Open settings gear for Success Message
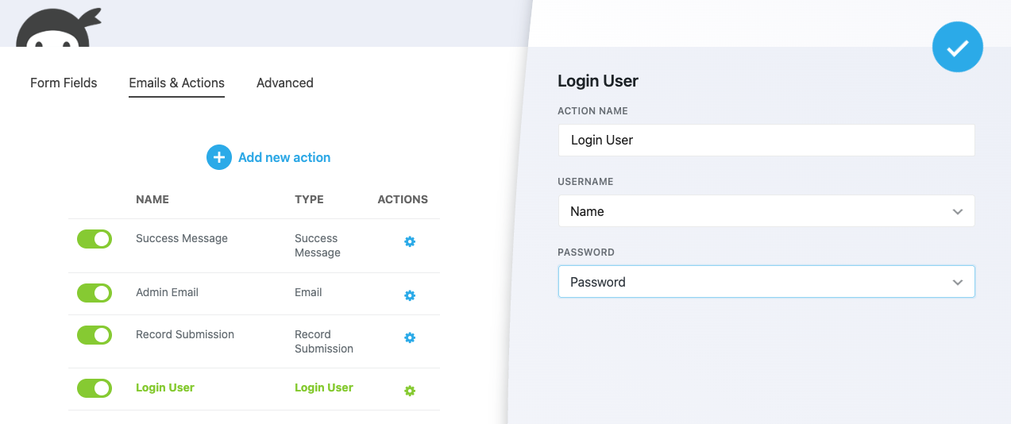This screenshot has width=1011, height=424. [410, 241]
